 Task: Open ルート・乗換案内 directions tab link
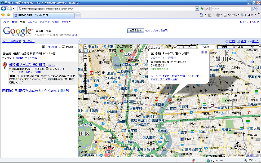(x=12, y=41)
